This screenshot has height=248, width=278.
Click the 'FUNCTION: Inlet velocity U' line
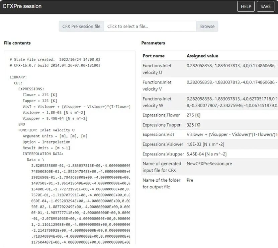tap(47, 130)
